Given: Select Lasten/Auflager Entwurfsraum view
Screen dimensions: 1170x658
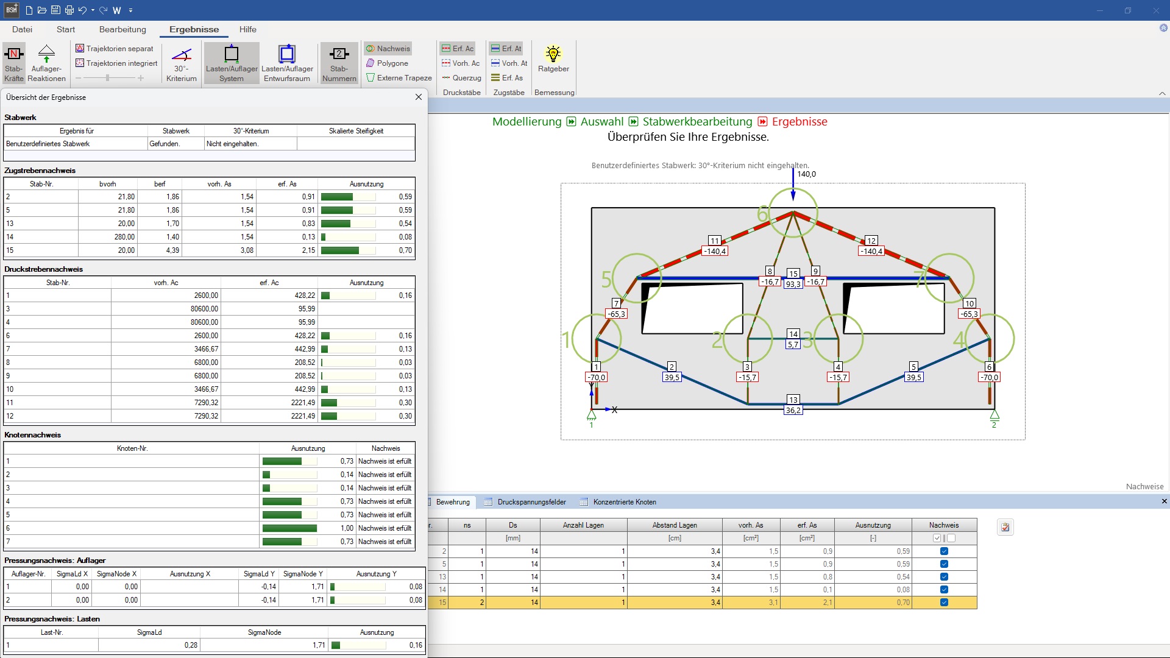Looking at the screenshot, I should (x=287, y=63).
